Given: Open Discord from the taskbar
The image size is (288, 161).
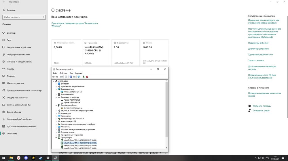Looking at the screenshot, I should (26, 158).
